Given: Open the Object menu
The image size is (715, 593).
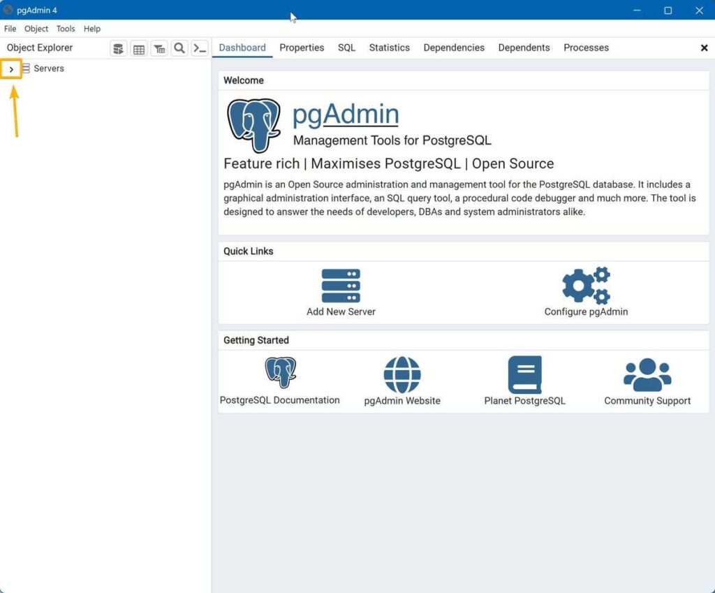Looking at the screenshot, I should click(36, 29).
